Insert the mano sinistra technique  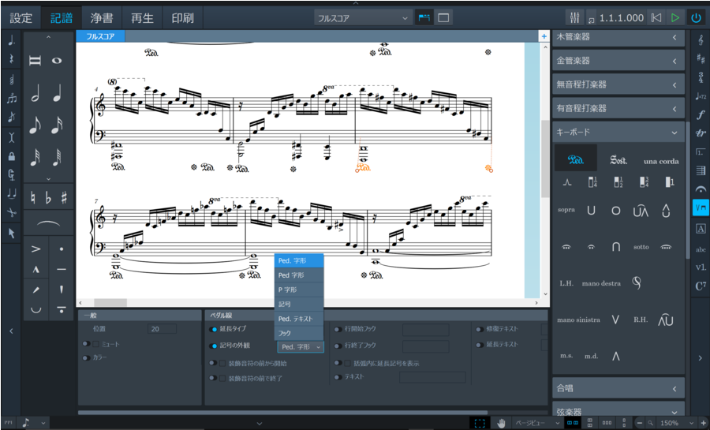tap(578, 320)
